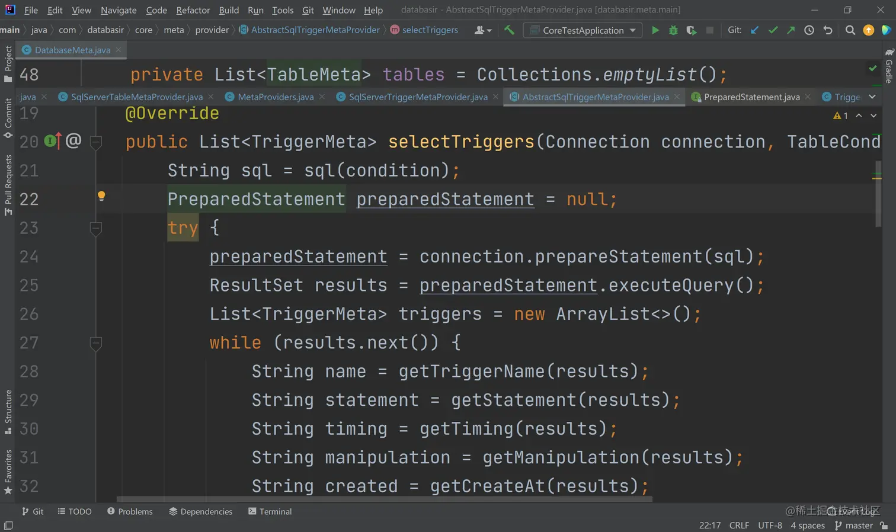Change indentation via 4 spaces widget
The height and width of the screenshot is (532, 896).
click(x=807, y=525)
